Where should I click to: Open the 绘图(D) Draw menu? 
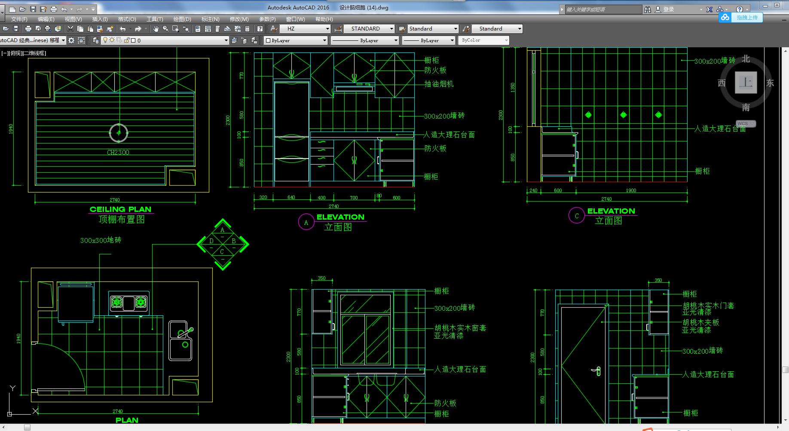pyautogui.click(x=182, y=19)
